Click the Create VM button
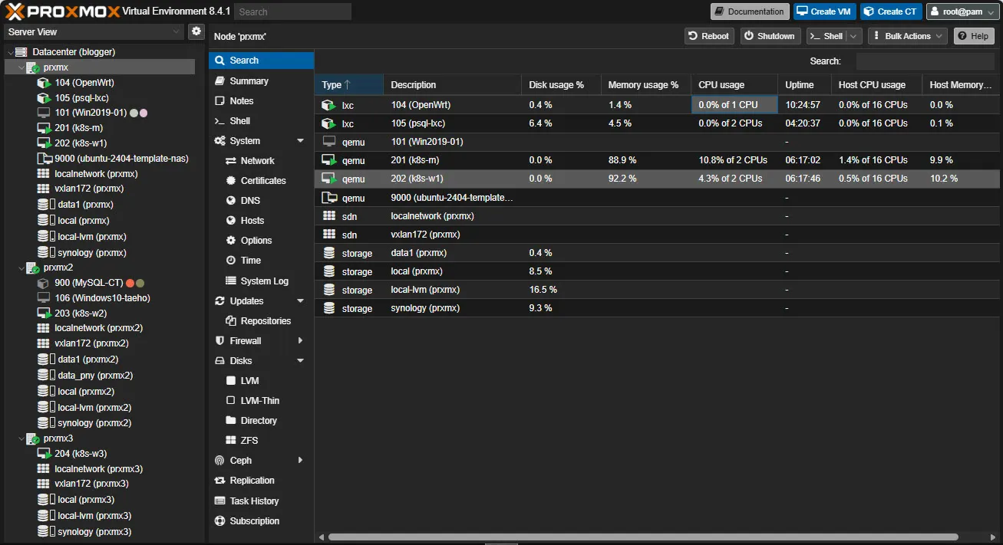 pos(825,11)
